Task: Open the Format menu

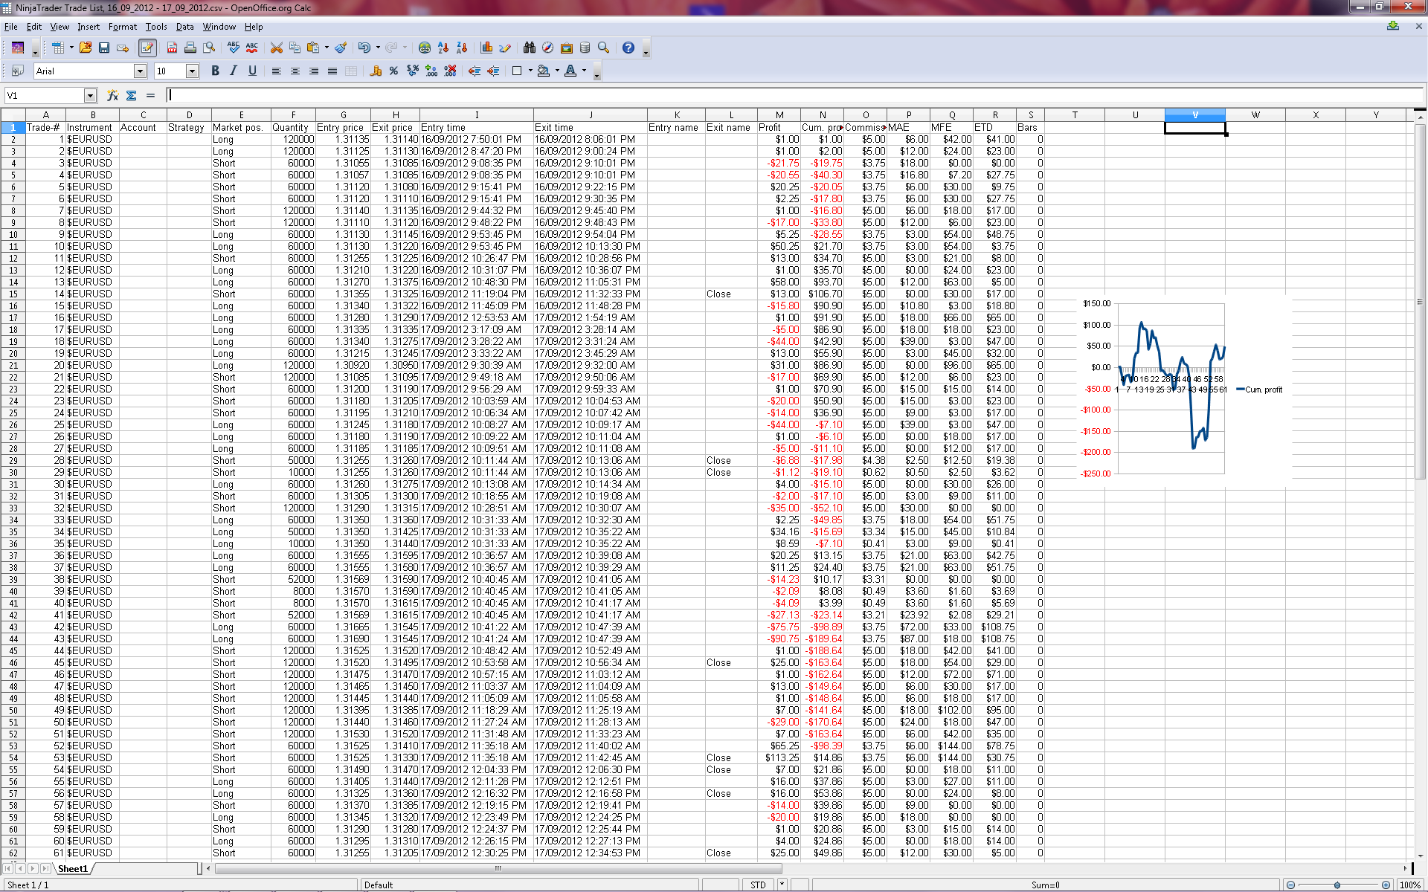Action: click(123, 27)
